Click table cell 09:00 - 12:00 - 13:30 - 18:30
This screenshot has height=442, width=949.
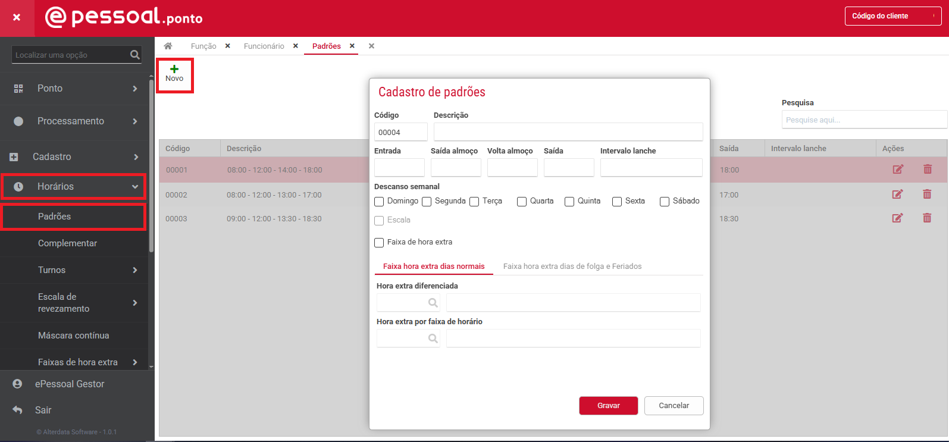274,219
